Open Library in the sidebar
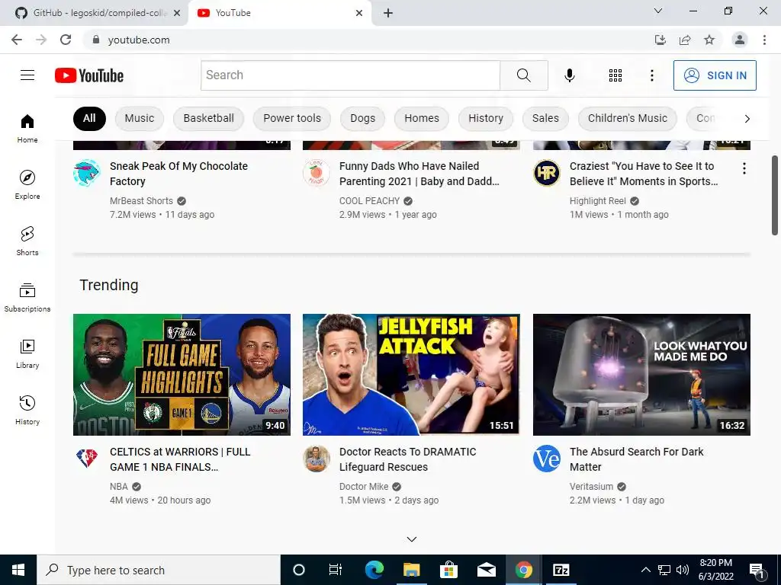The image size is (781, 585). [27, 353]
